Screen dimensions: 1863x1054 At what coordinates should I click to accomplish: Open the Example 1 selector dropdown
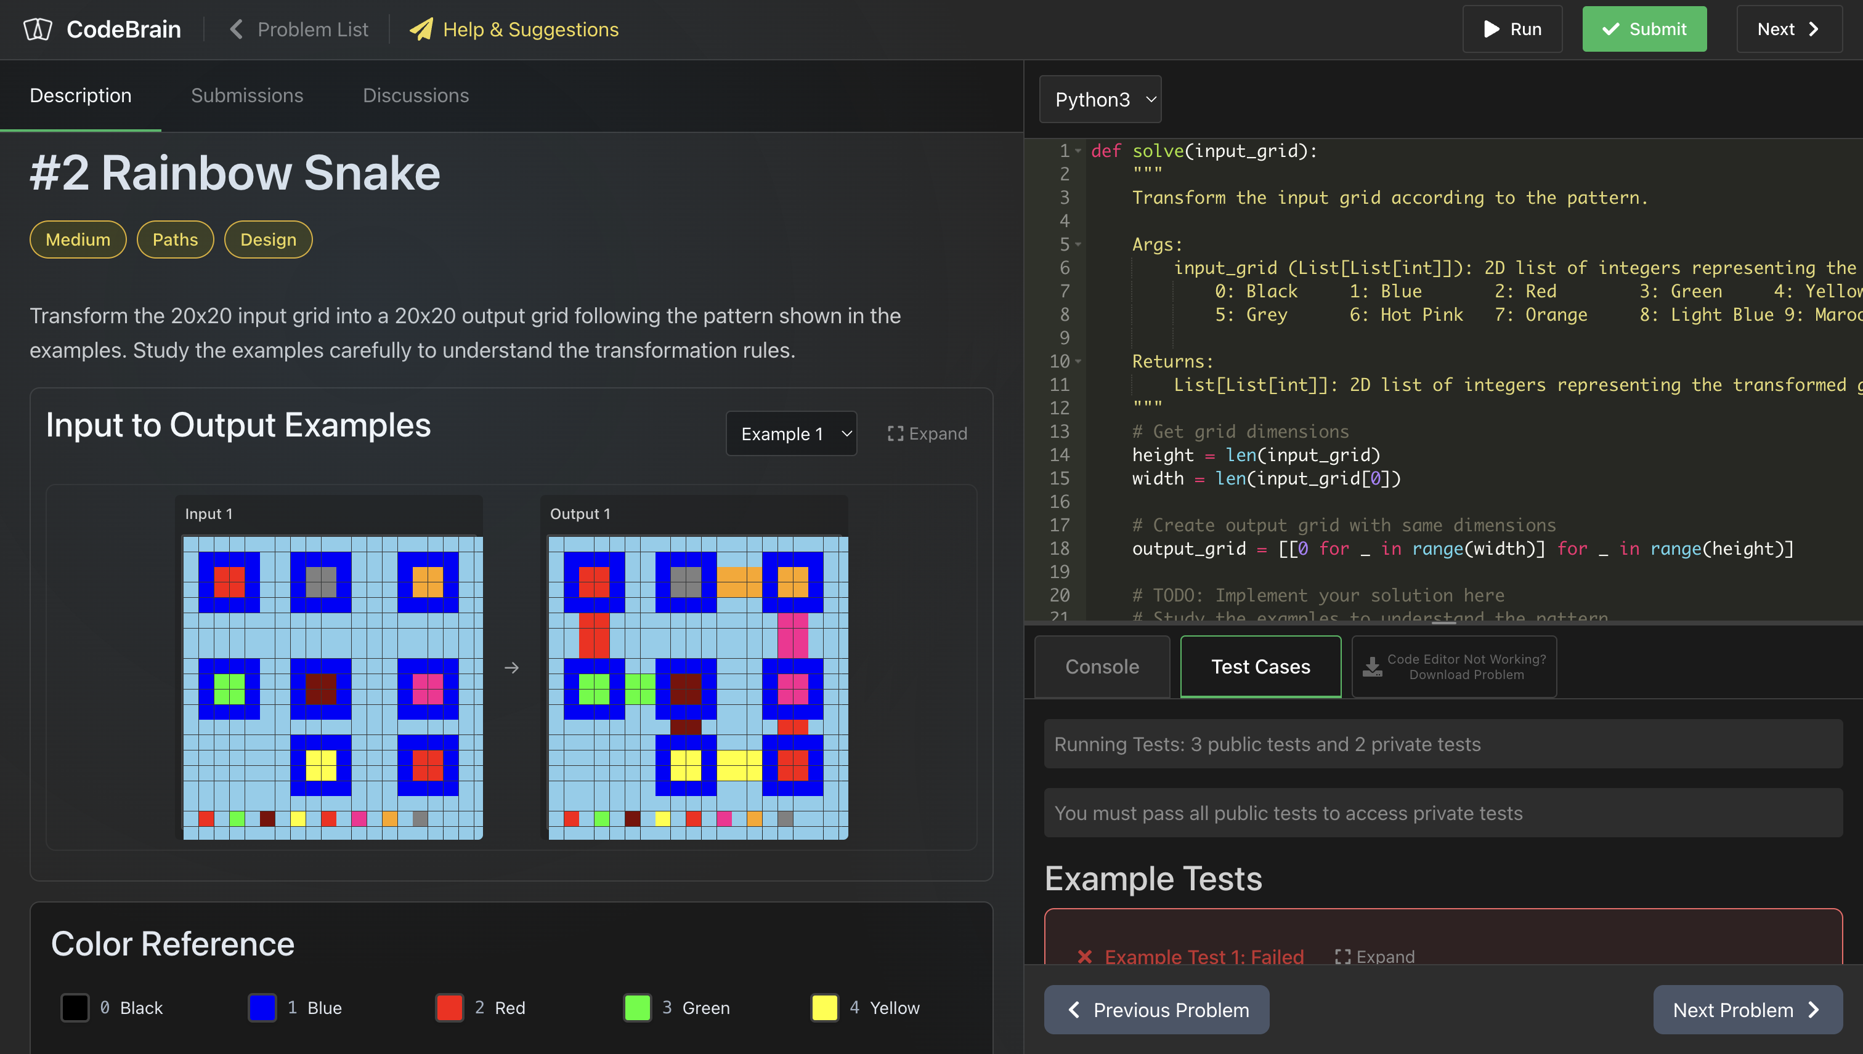pyautogui.click(x=791, y=433)
